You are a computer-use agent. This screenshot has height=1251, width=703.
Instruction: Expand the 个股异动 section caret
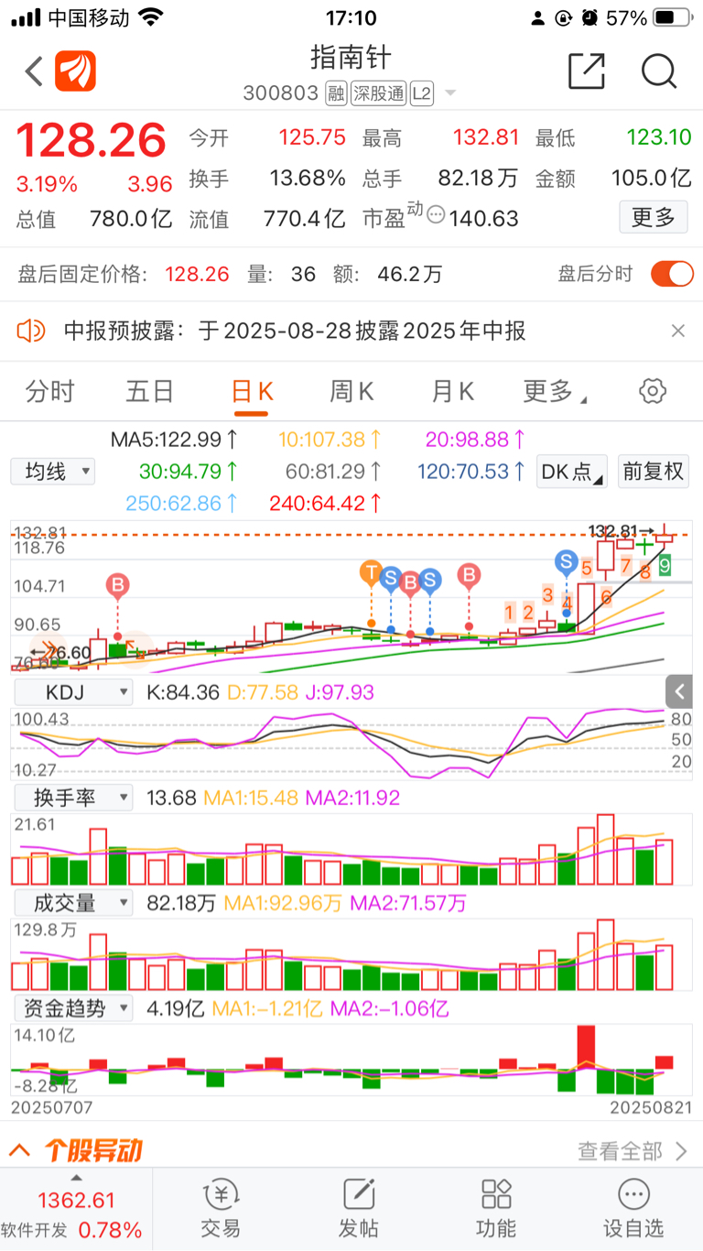[x=21, y=1150]
